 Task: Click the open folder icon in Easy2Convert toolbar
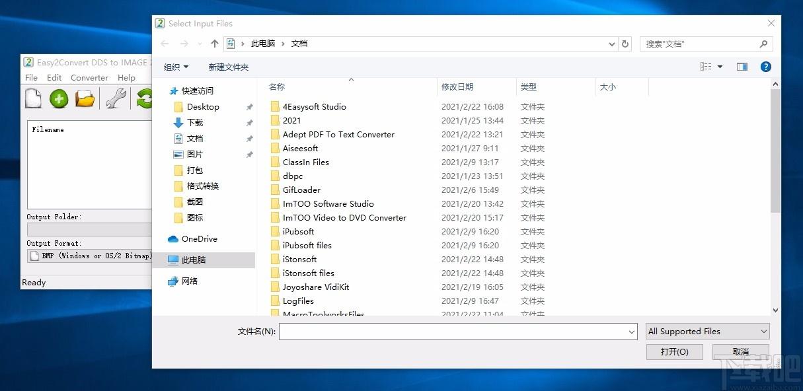coord(85,99)
